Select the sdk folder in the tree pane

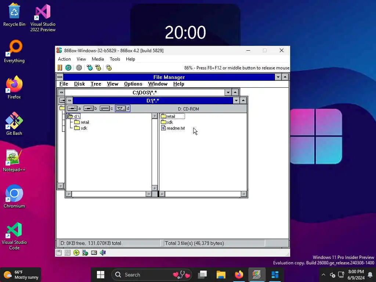[81, 128]
